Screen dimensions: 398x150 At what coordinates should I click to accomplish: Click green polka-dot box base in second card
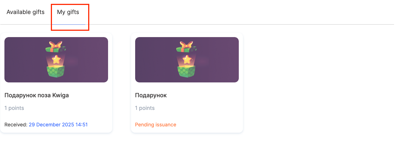coord(187,72)
